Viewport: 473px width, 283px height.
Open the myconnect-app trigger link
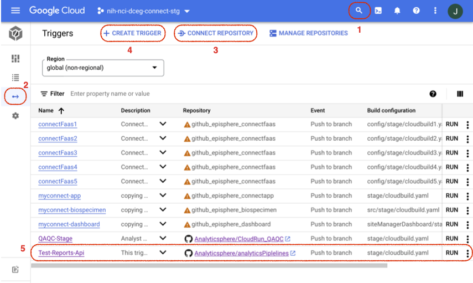(x=59, y=195)
